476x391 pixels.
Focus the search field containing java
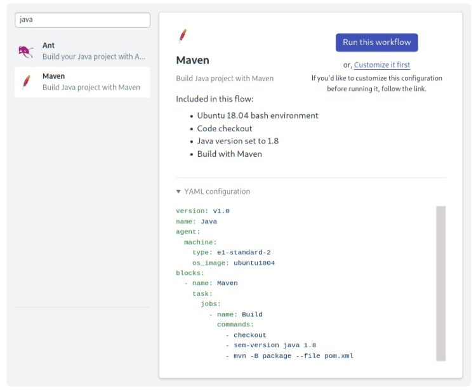(x=83, y=20)
